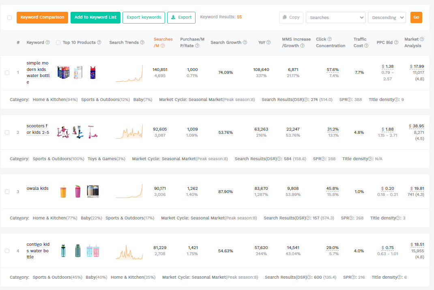Screen dimensions: 434x290
Task: Click the Traffic Cost help icon
Action: (366, 46)
